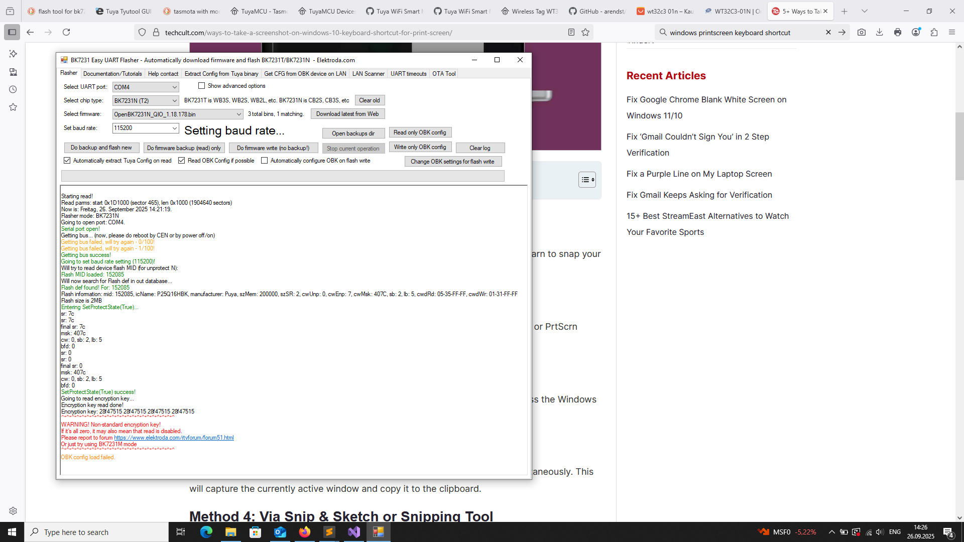This screenshot has width=964, height=542.
Task: Open the list all tabs chevron
Action: coord(865,11)
